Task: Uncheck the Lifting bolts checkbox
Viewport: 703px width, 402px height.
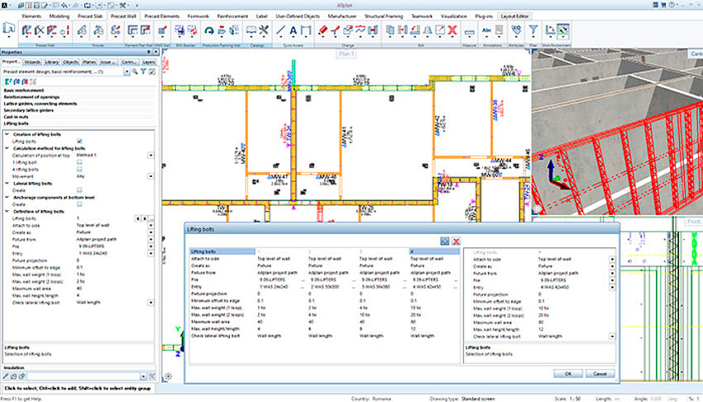Action: (79, 141)
